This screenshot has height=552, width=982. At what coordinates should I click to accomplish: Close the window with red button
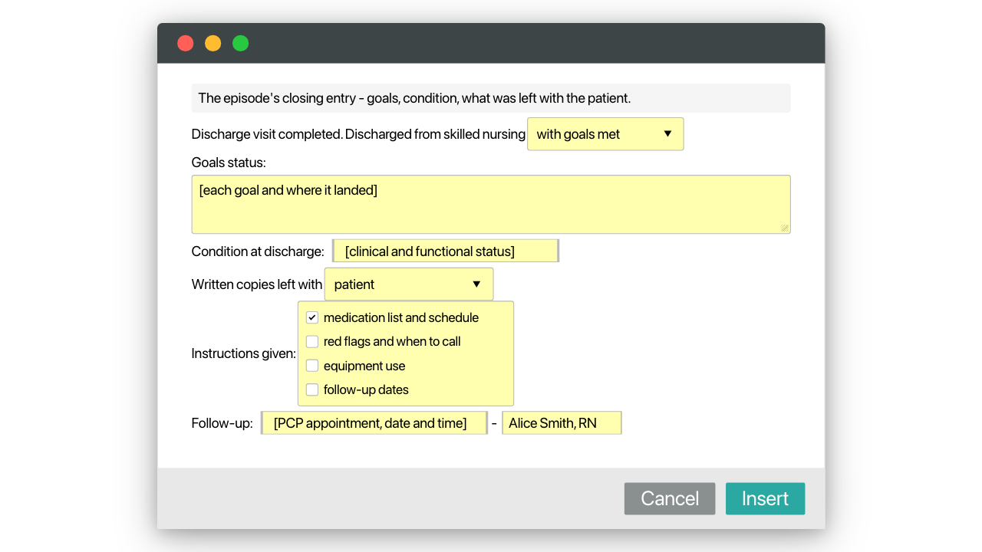[x=186, y=43]
